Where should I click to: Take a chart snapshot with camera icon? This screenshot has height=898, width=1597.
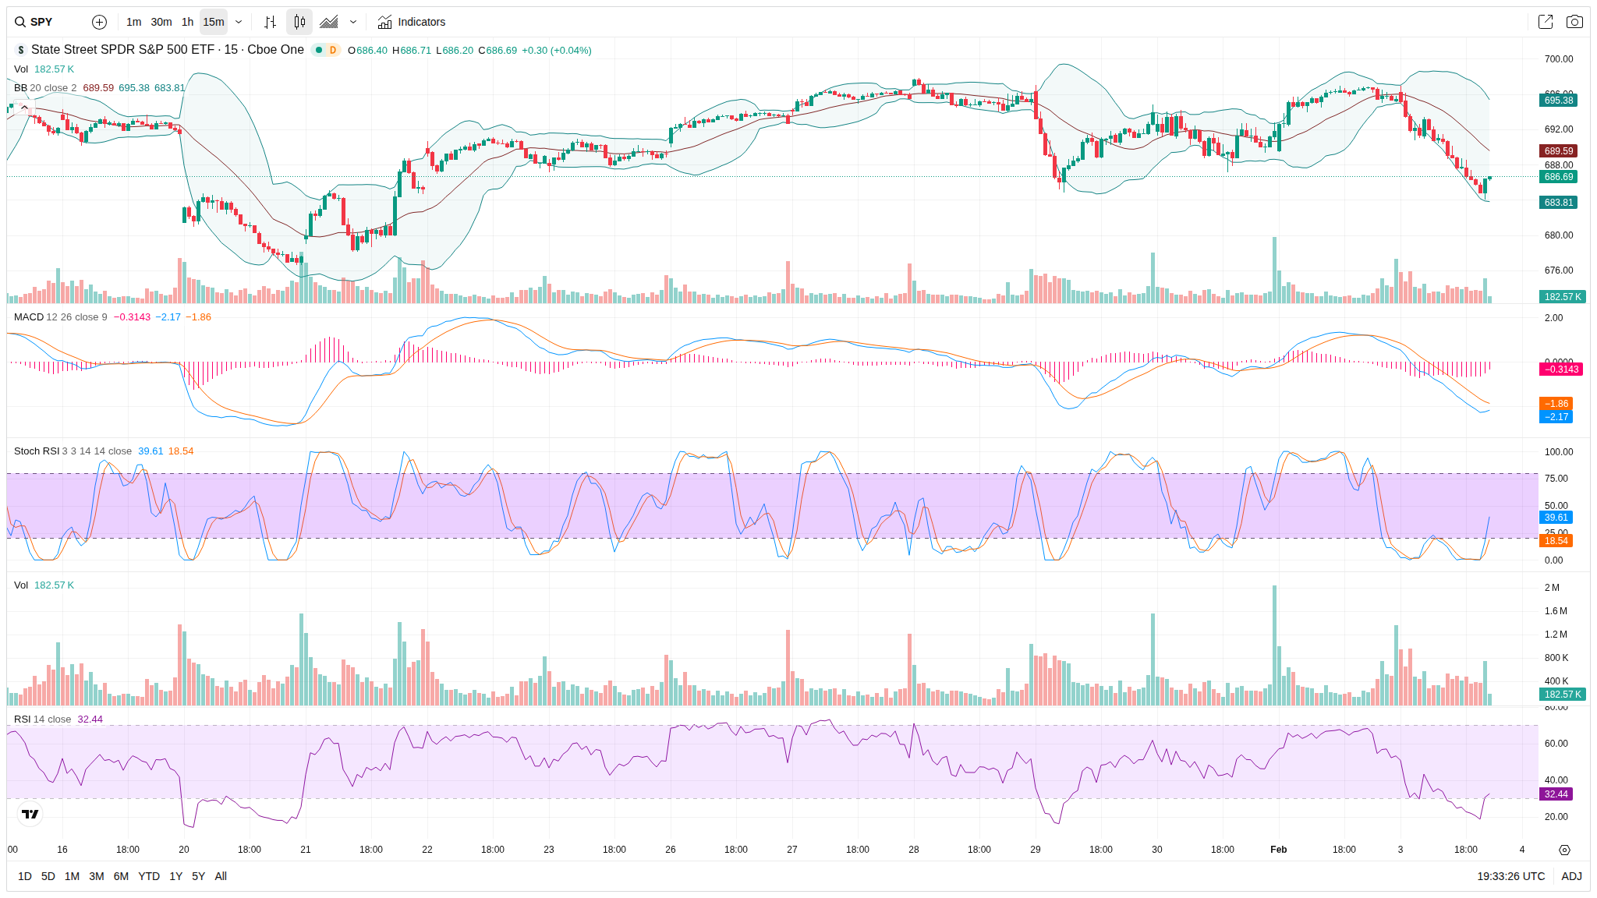[x=1574, y=22]
